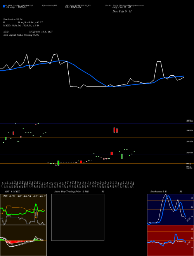
Task: Click the 1044.96 price axis label
Action: point(190,142)
